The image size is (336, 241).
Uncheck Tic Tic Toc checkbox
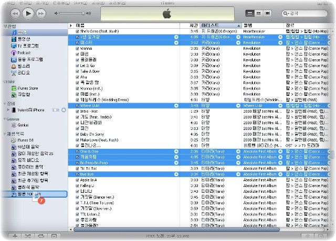tap(77, 169)
